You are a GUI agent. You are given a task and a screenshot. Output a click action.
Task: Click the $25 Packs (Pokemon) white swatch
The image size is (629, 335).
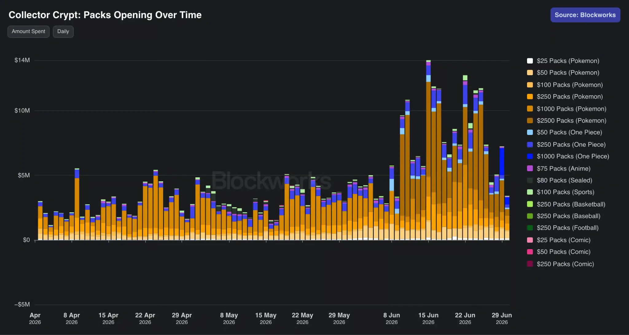pos(530,61)
